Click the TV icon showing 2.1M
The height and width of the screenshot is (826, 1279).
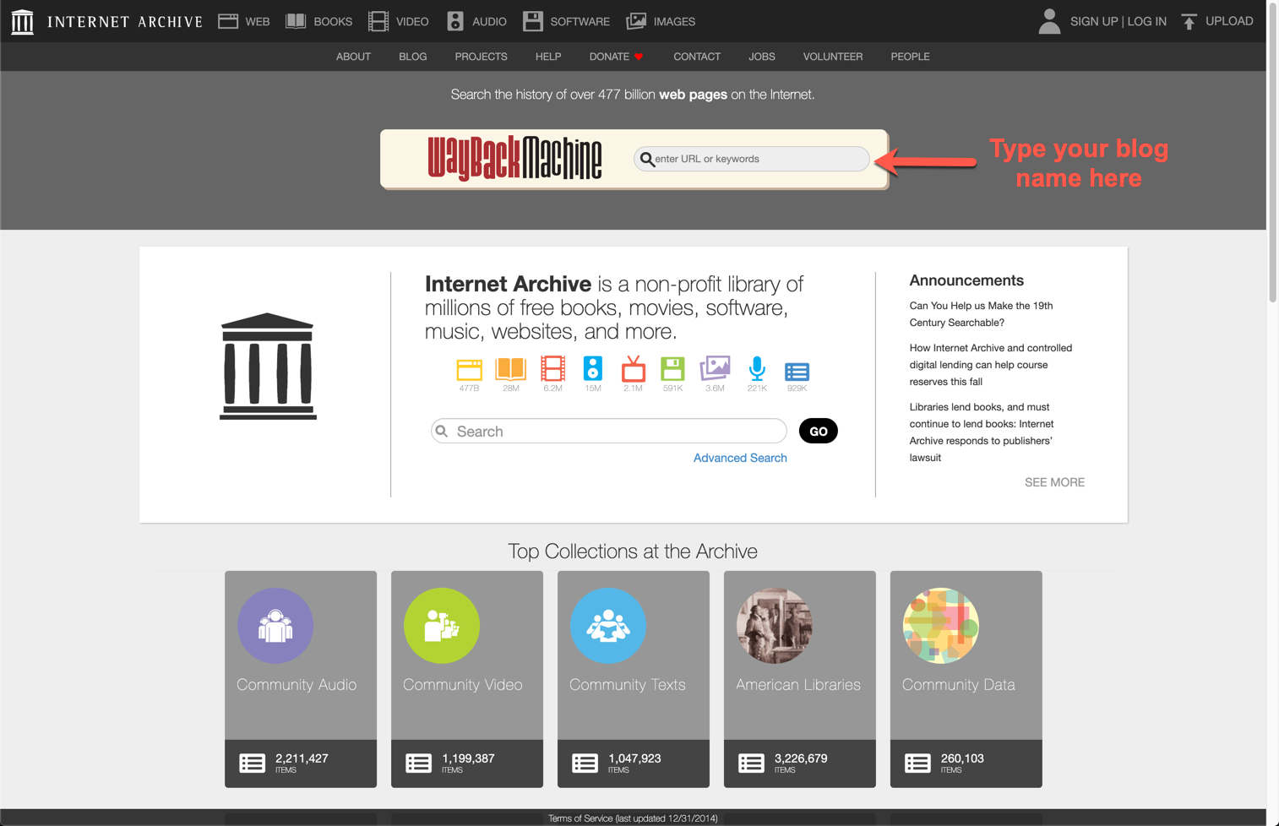point(633,368)
